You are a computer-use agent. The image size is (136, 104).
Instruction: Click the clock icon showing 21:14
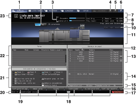[x=13, y=92]
